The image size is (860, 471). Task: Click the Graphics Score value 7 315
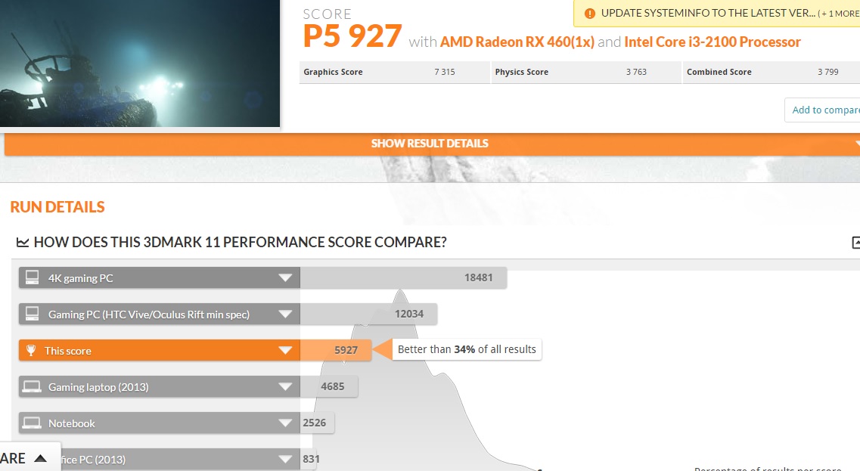(x=444, y=72)
